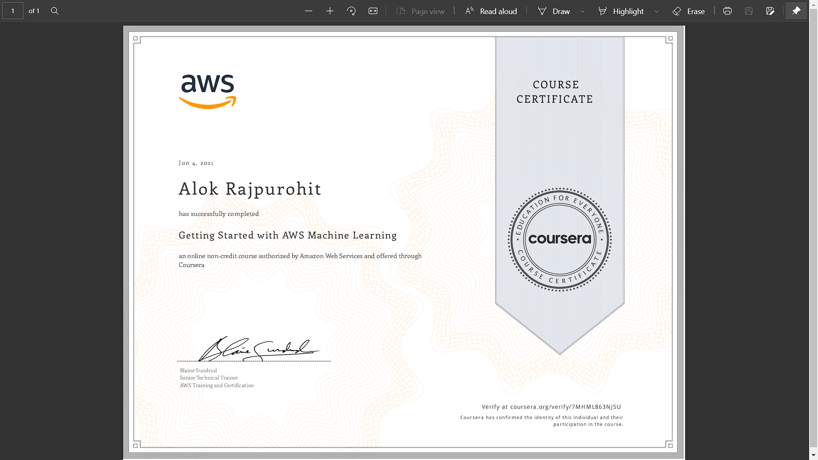Viewport: 818px width, 460px height.
Task: Click the date Jun 4, 2021
Action: point(196,163)
